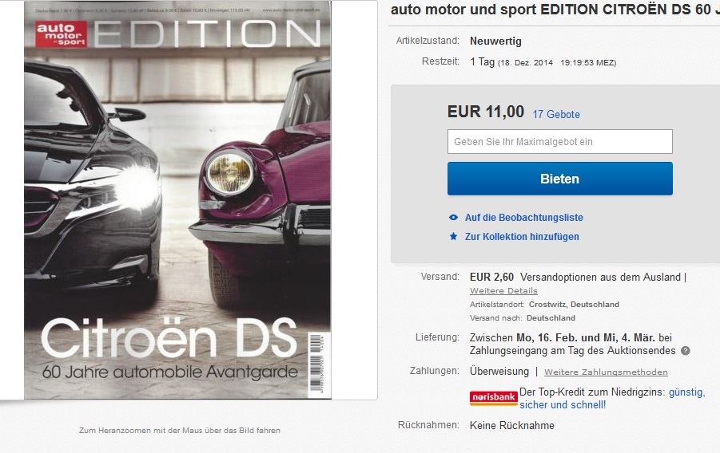The height and width of the screenshot is (453, 720).
Task: Click the Crostwitz, Deutschland item location
Action: pos(574,304)
